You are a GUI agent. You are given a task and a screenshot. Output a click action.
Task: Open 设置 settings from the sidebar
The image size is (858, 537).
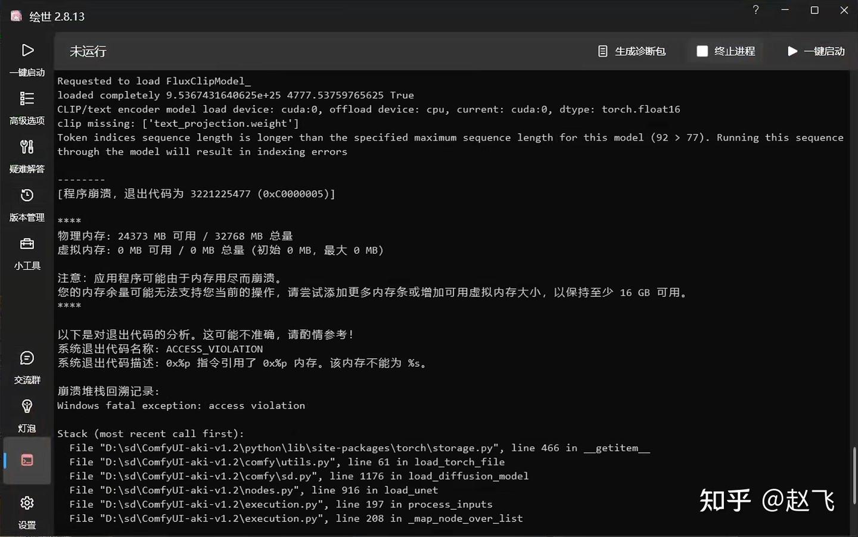27,512
